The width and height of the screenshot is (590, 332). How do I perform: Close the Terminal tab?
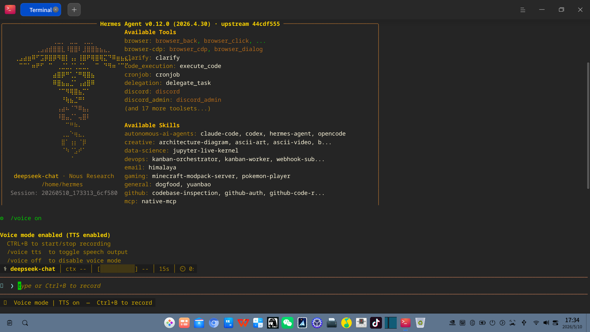point(56,10)
